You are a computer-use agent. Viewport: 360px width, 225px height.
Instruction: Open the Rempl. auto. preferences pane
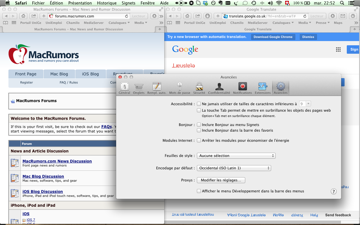157,88
